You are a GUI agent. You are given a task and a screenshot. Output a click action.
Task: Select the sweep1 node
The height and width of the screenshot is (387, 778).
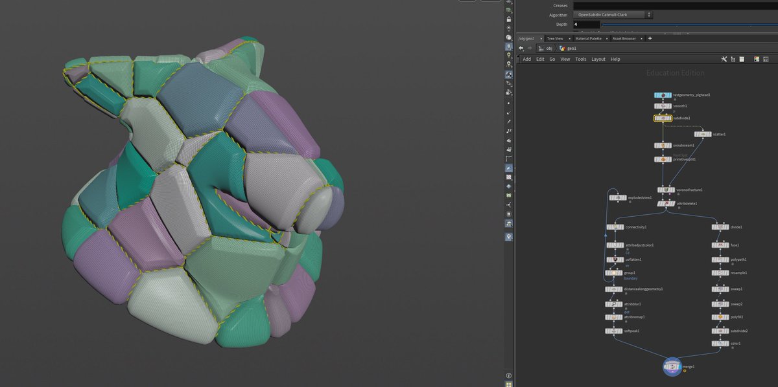coord(720,289)
